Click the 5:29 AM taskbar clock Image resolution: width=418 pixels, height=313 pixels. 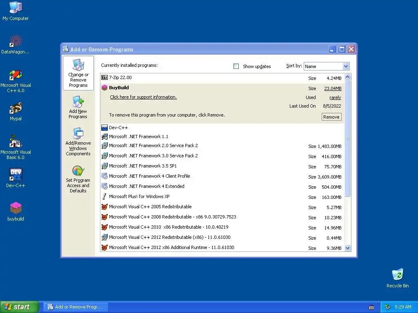click(403, 307)
